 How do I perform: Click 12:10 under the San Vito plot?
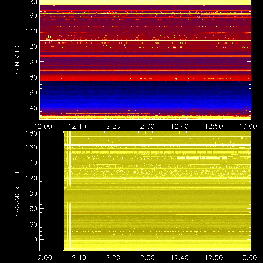point(77,126)
